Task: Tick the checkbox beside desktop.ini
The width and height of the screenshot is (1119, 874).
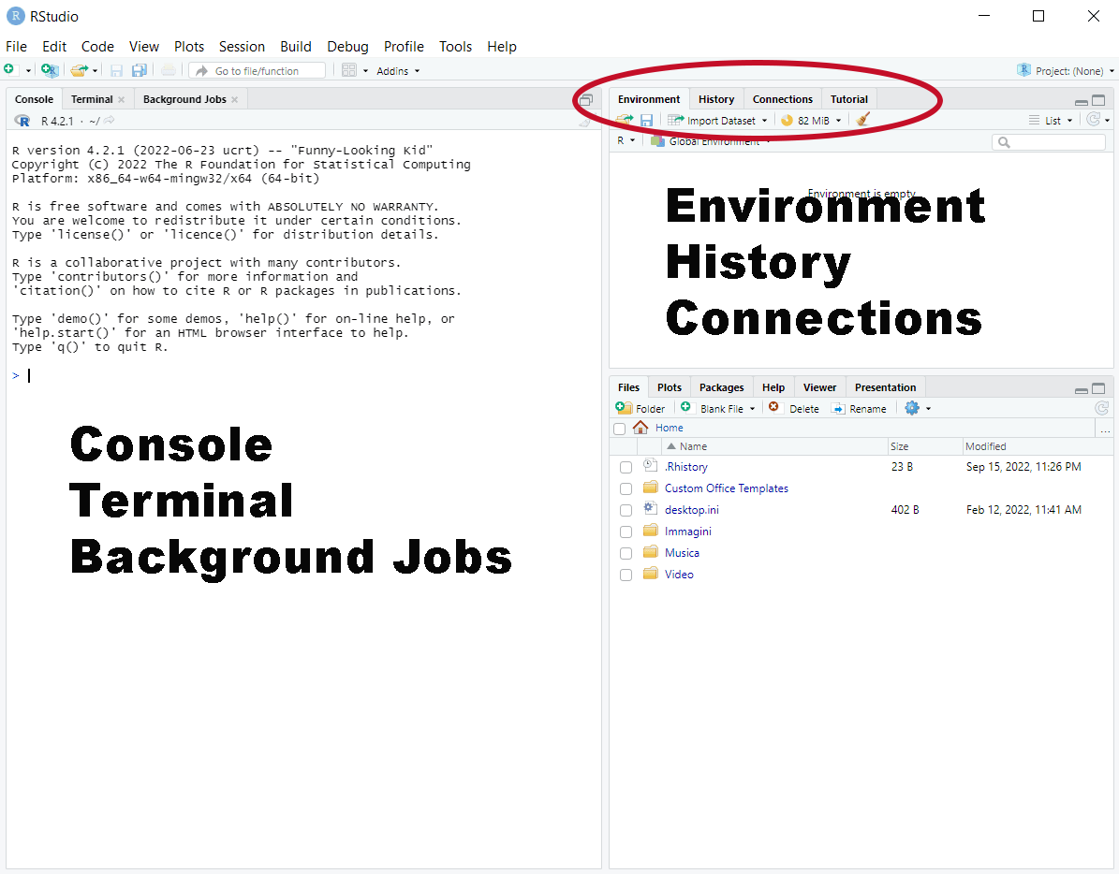Action: 626,510
